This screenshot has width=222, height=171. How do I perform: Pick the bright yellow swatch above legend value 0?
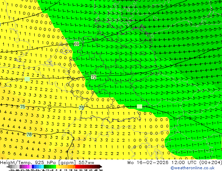[57, 166]
